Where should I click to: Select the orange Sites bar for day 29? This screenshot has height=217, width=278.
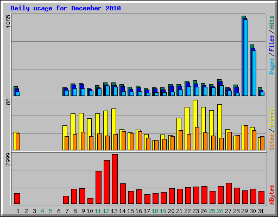[246, 138]
